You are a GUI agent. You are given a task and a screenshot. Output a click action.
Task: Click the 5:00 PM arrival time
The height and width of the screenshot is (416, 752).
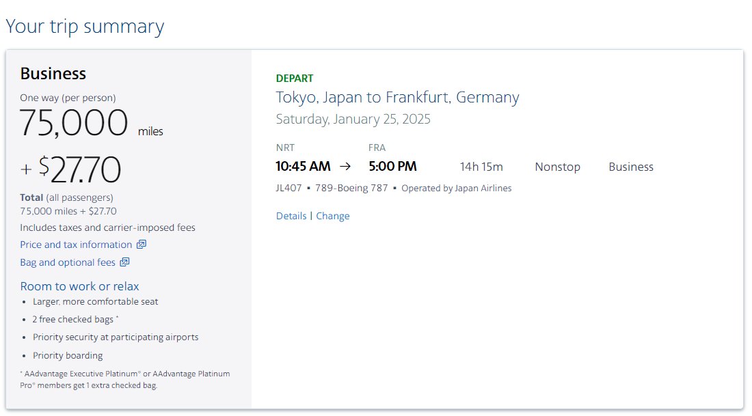pos(393,166)
